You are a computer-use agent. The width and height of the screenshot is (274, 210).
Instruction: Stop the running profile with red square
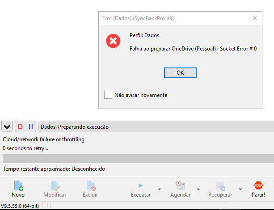[x=20, y=126]
